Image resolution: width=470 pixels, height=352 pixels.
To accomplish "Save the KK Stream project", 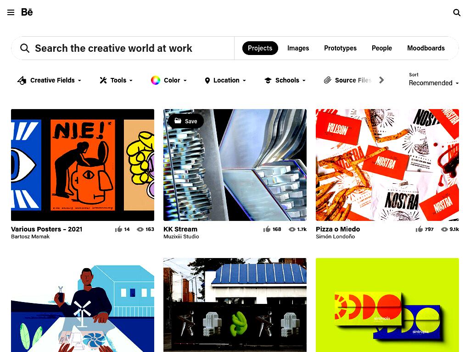I will pyautogui.click(x=186, y=121).
